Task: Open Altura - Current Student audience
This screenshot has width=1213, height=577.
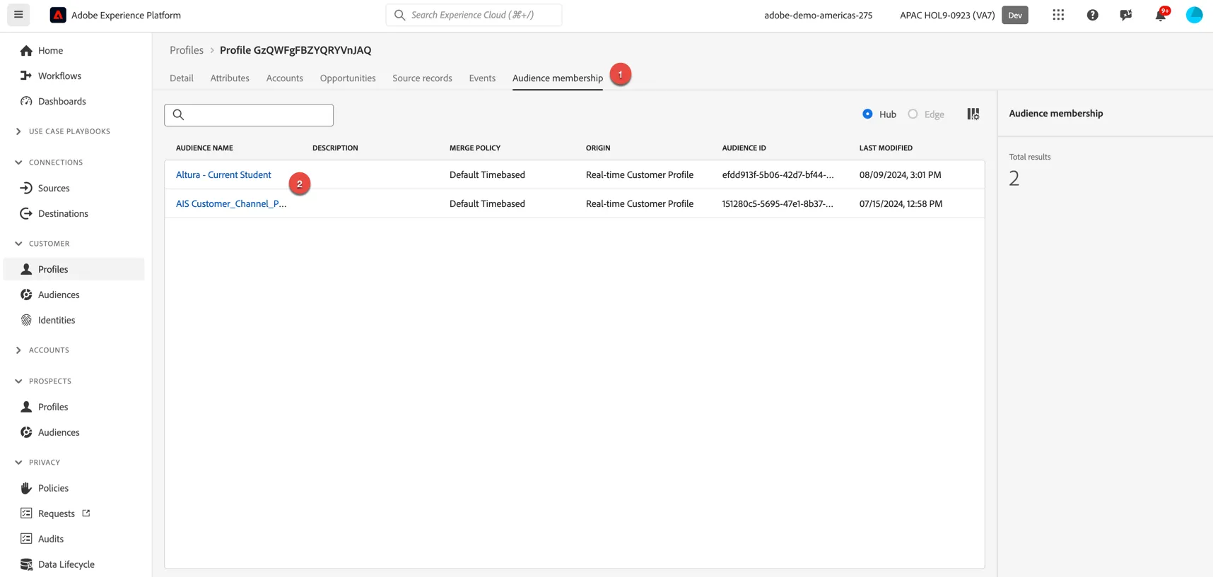Action: pyautogui.click(x=223, y=175)
